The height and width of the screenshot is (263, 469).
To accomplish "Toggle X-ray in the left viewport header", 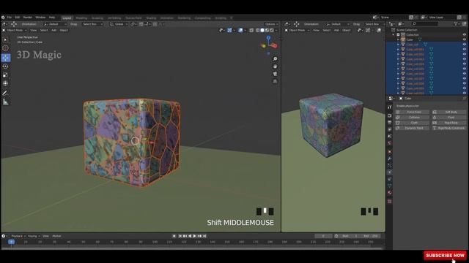I will pyautogui.click(x=251, y=30).
